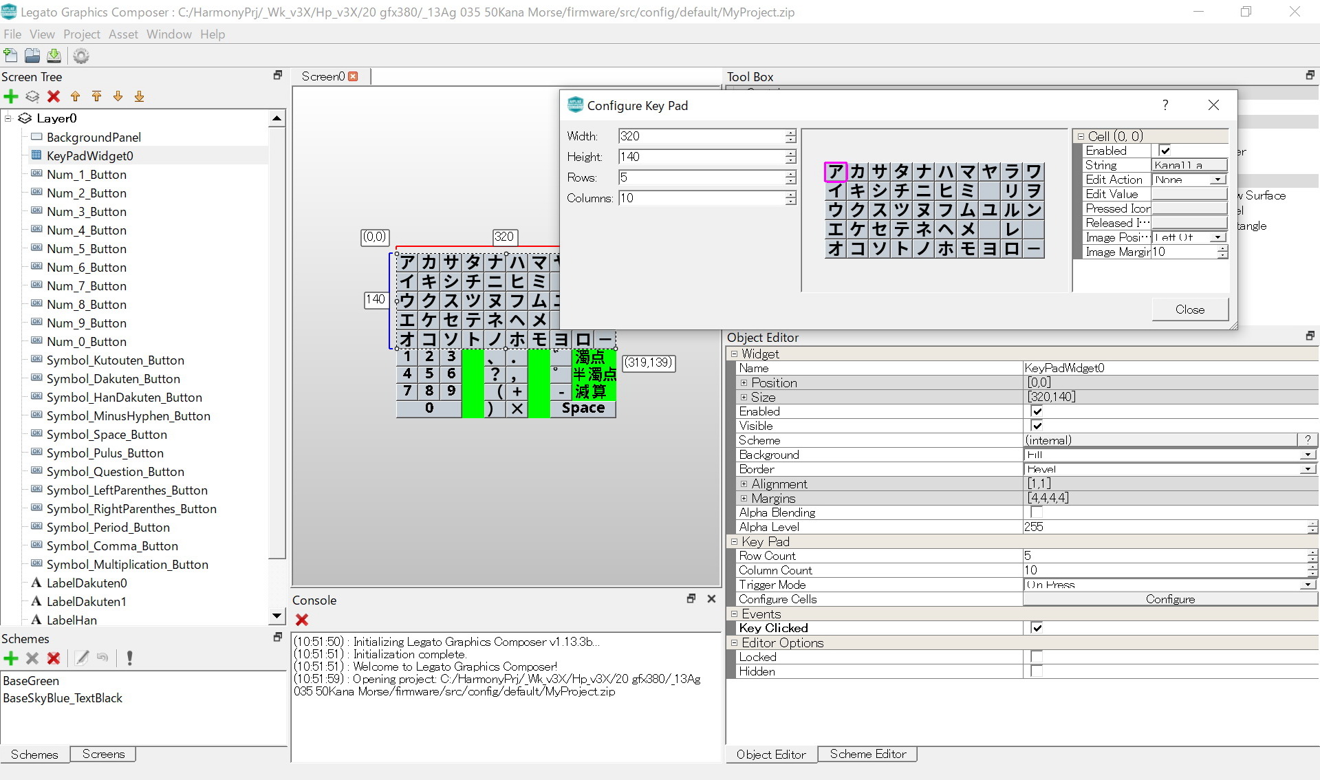This screenshot has height=780, width=1320.
Task: Expand the Alignment property
Action: click(744, 484)
